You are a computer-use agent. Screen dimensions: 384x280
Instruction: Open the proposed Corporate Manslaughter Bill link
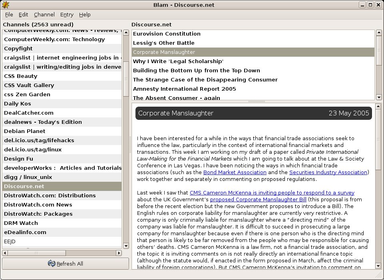(x=258, y=199)
